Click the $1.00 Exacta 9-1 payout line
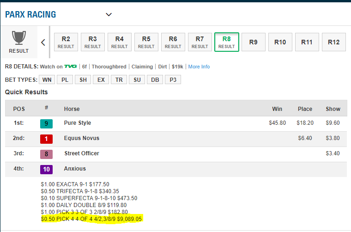Image resolution: width=351 pixels, height=232 pixels. [x=75, y=184]
